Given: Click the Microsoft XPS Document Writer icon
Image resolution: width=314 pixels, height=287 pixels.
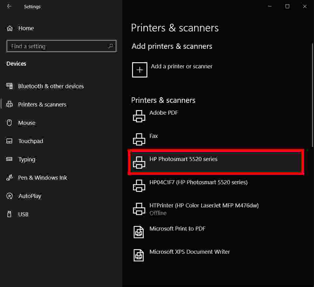Looking at the screenshot, I should tap(139, 255).
